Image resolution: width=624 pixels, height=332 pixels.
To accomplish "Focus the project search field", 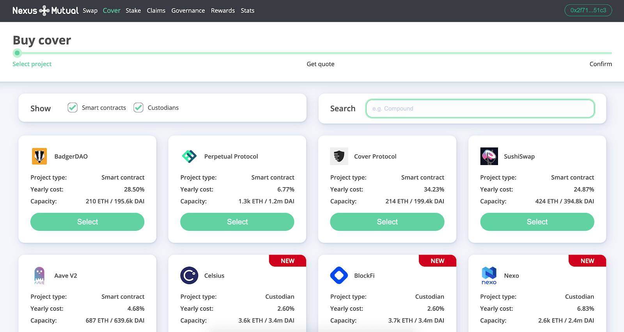I will [x=480, y=109].
